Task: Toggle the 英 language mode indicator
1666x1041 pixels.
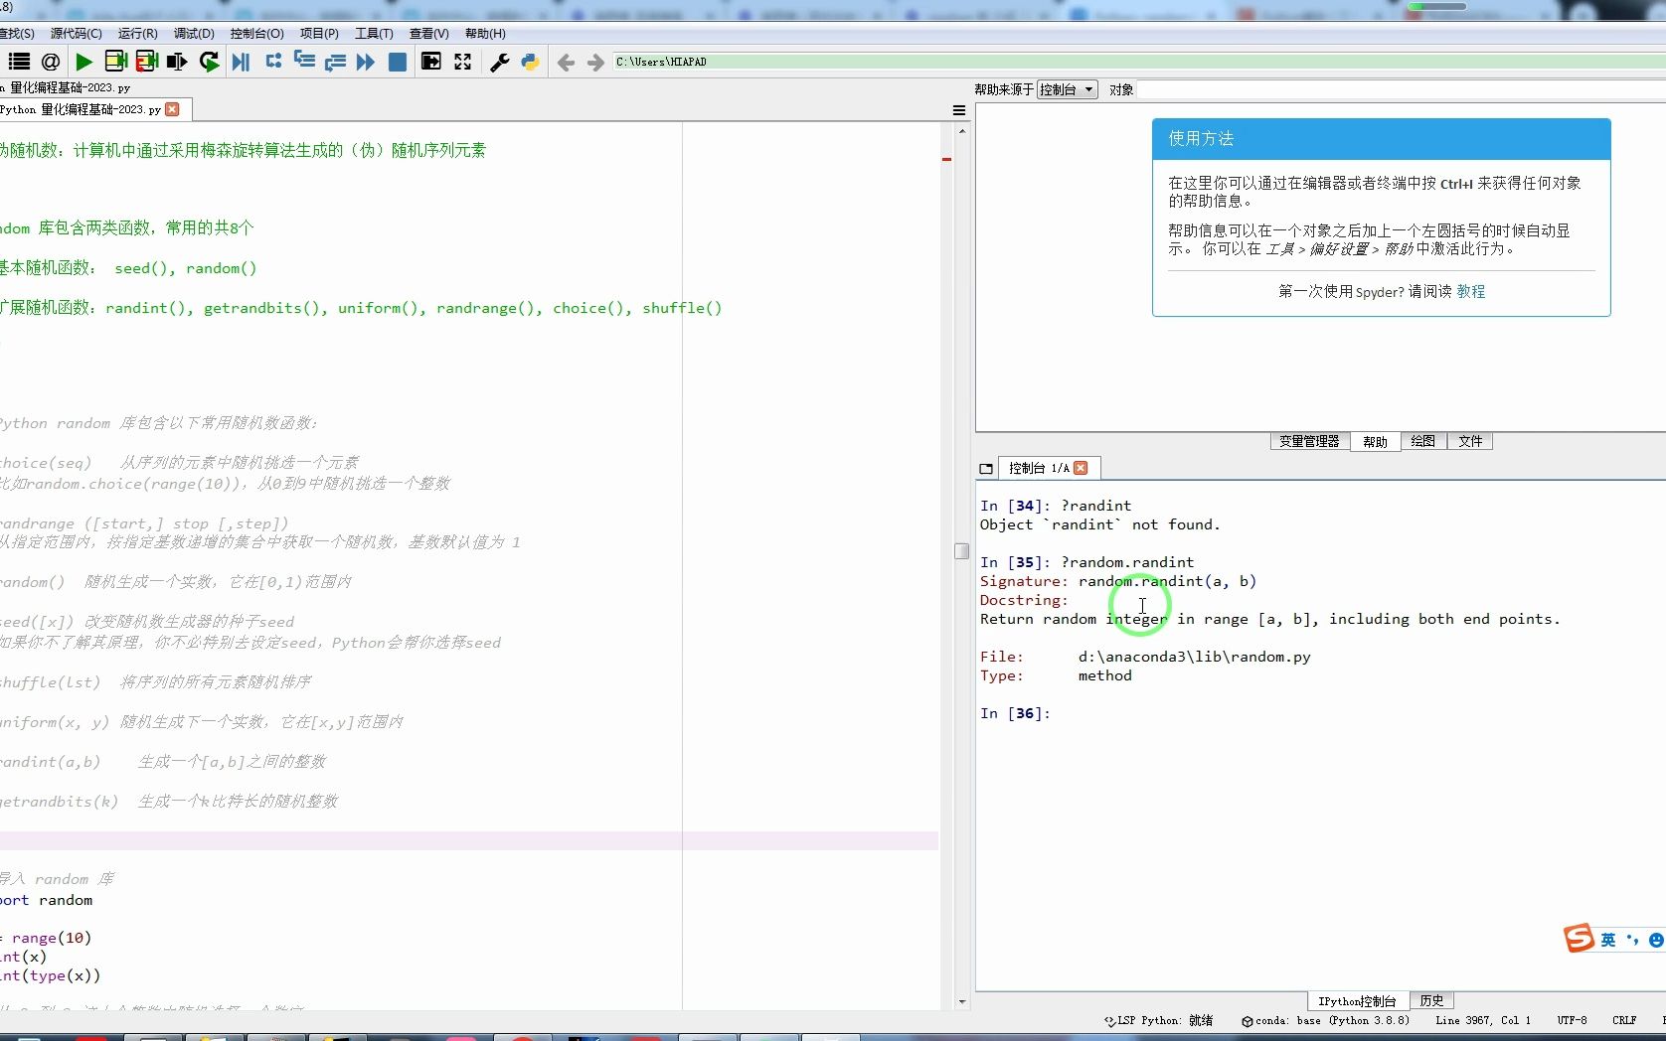Action: (1607, 940)
